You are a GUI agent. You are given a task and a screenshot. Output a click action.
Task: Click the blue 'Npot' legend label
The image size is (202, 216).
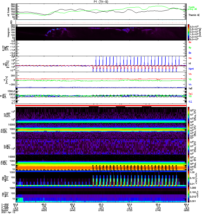tap(191, 69)
